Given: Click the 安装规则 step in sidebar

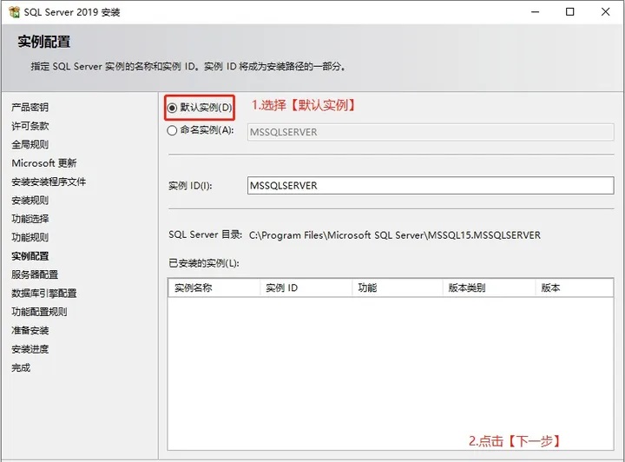Looking at the screenshot, I should pyautogui.click(x=30, y=200).
